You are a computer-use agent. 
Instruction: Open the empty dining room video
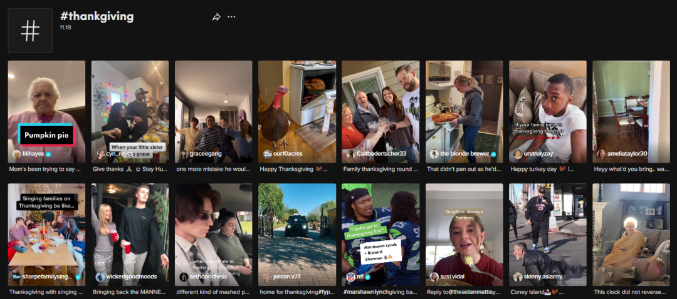pyautogui.click(x=631, y=111)
